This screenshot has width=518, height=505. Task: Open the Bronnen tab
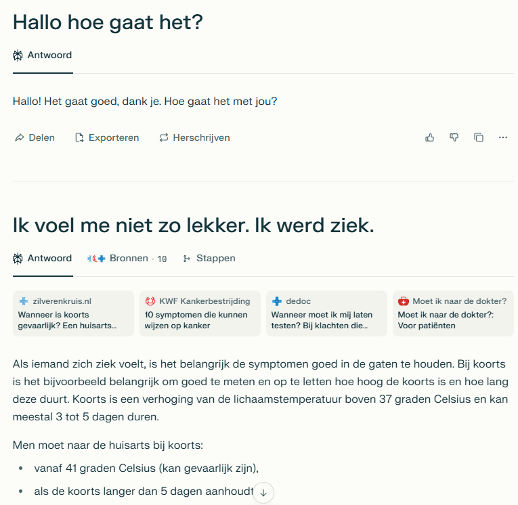point(127,258)
